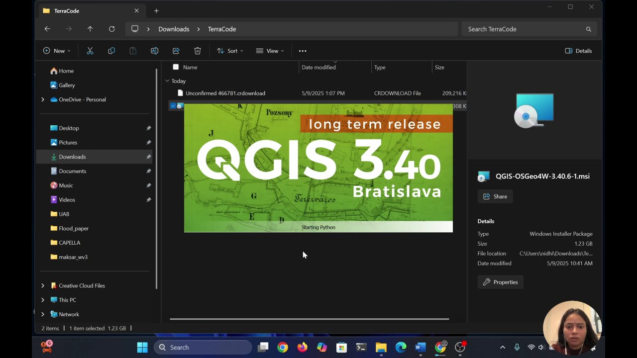Open Terminal from taskbar

(x=361, y=347)
